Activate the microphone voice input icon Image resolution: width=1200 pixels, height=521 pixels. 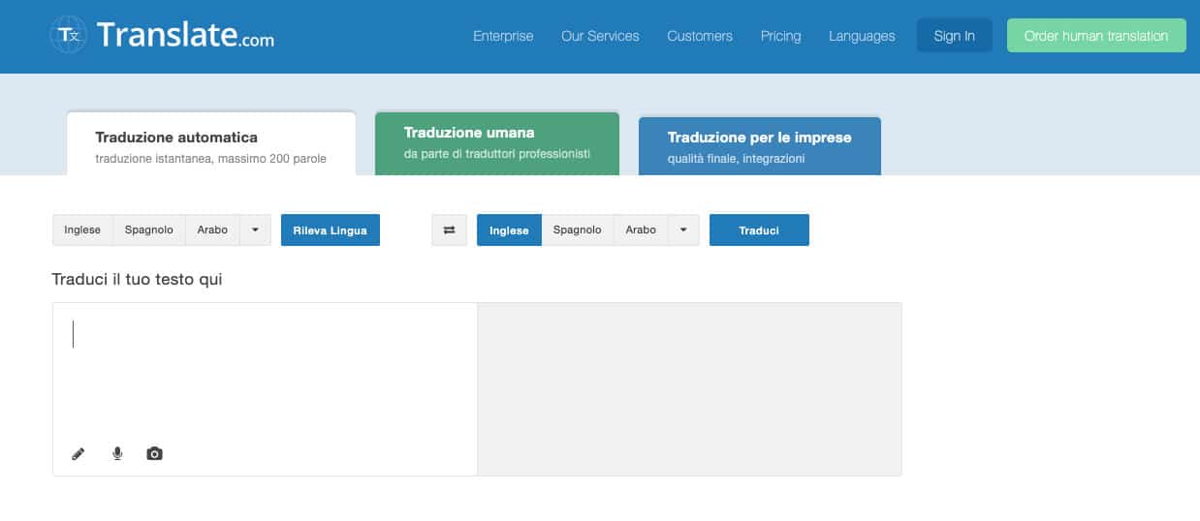coord(117,453)
